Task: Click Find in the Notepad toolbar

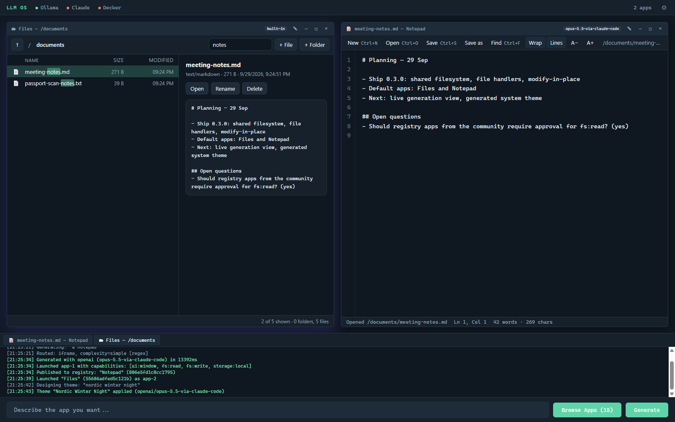Action: [x=505, y=43]
